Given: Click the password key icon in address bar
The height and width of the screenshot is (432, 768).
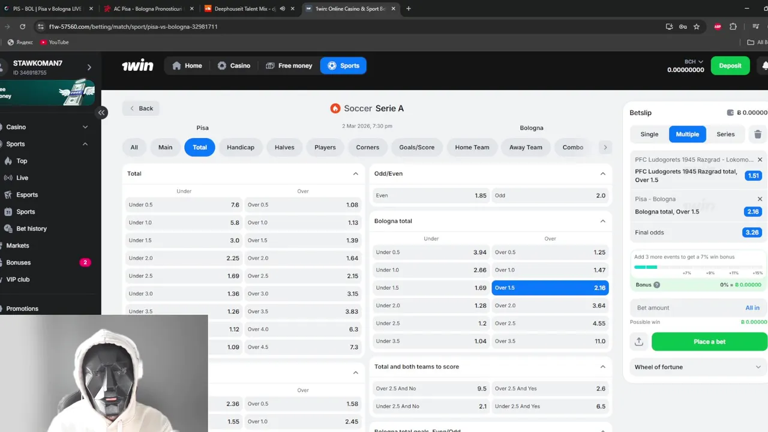Looking at the screenshot, I should (x=683, y=26).
